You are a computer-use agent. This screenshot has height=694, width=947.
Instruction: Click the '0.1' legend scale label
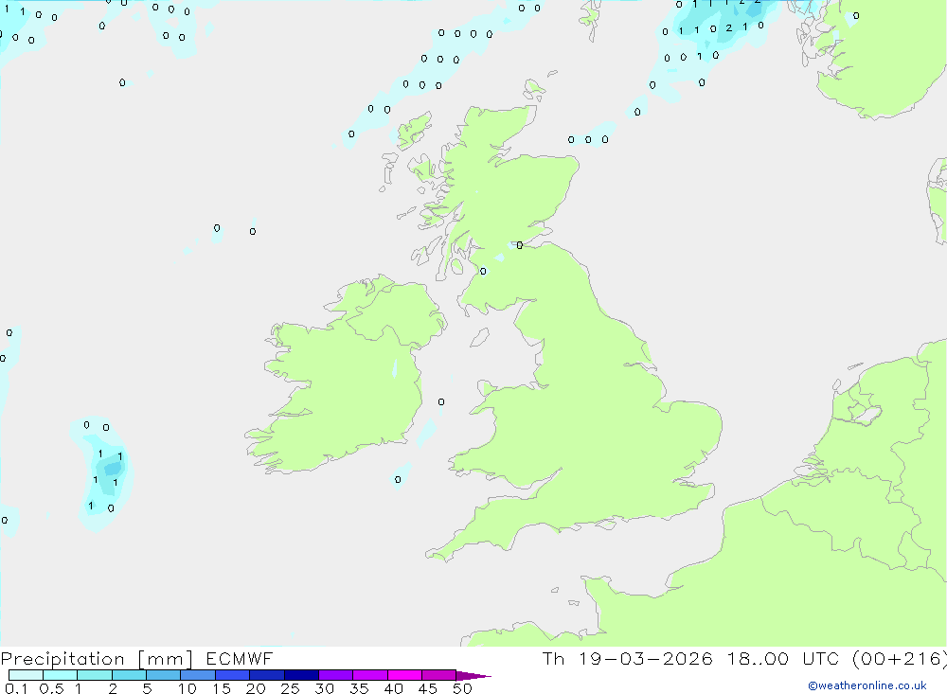(x=16, y=688)
